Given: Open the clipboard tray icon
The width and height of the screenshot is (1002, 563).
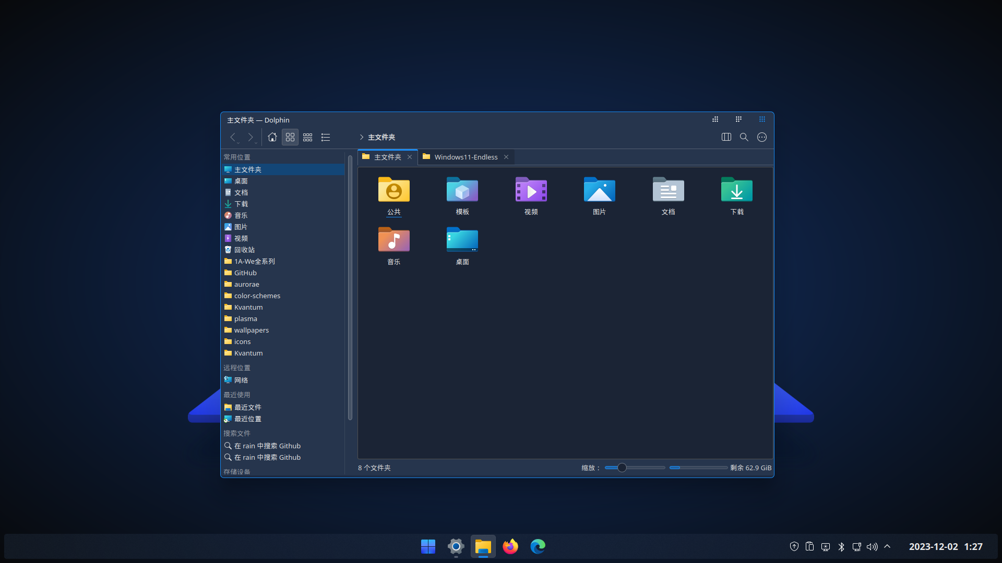Looking at the screenshot, I should click(809, 546).
